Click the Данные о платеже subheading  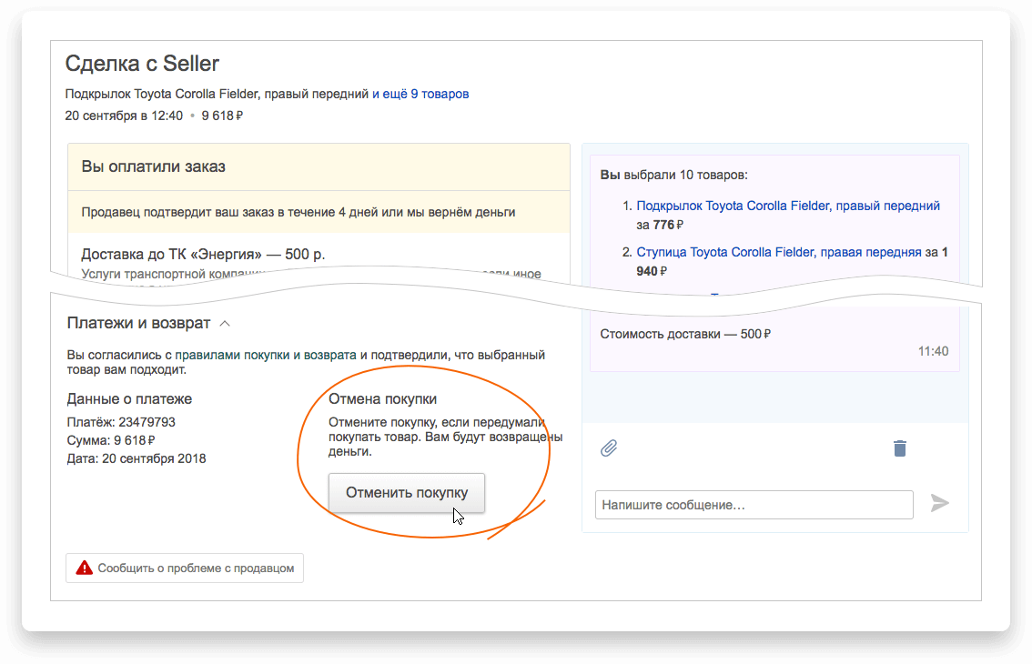[129, 398]
